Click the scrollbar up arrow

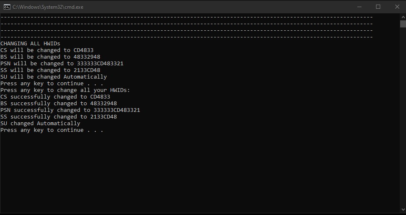click(x=403, y=17)
